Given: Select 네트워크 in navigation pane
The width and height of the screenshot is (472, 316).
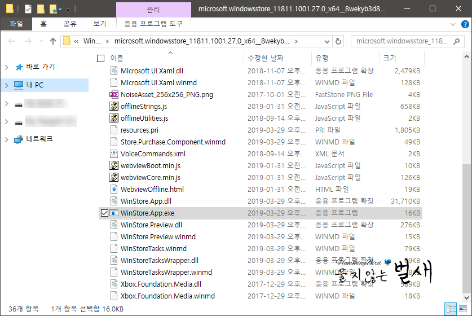Looking at the screenshot, I should click(x=39, y=139).
